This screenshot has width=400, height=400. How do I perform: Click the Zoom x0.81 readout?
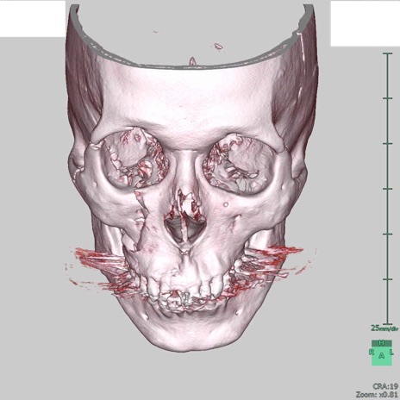pos(377,394)
